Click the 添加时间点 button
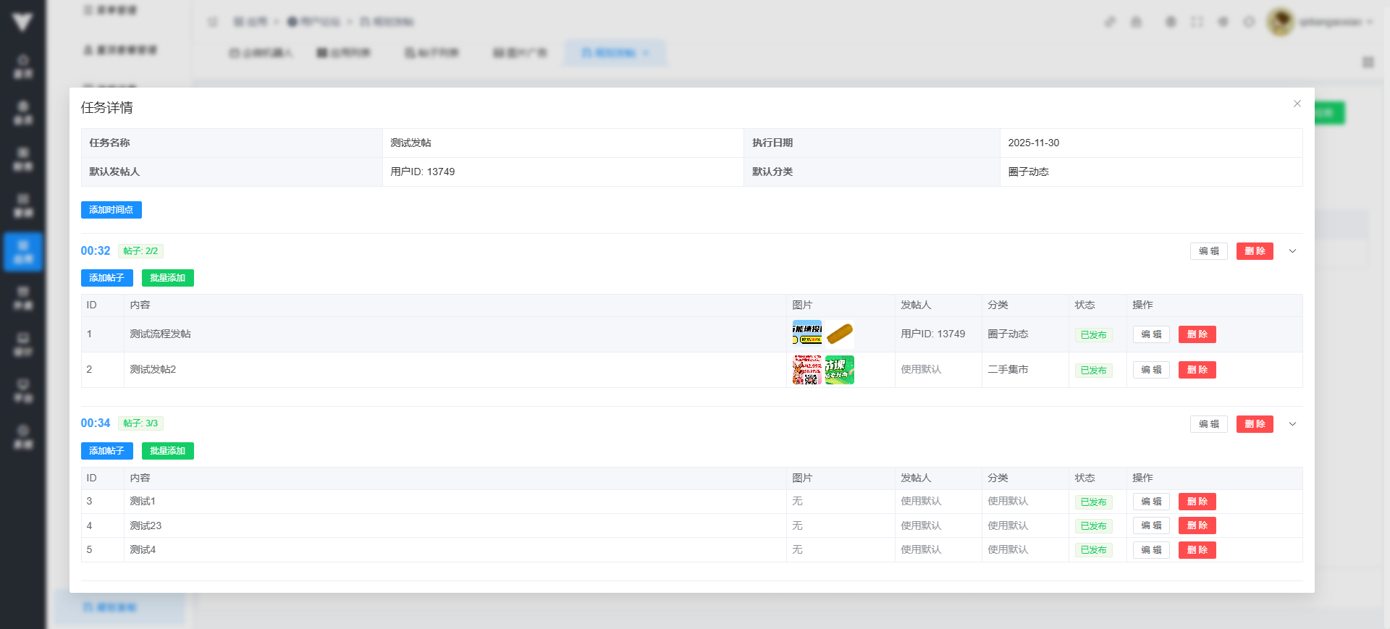The width and height of the screenshot is (1390, 629). coord(111,210)
